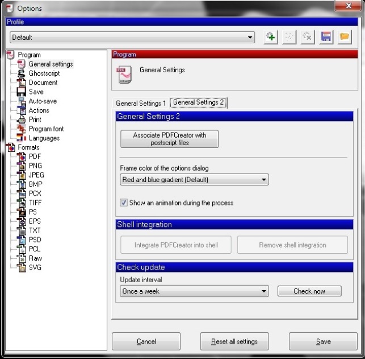Open the Default profile dropdown
The image size is (365, 359).
coord(132,38)
